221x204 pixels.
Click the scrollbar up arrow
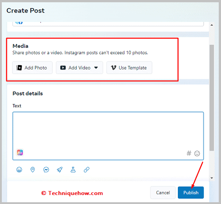click(x=212, y=25)
